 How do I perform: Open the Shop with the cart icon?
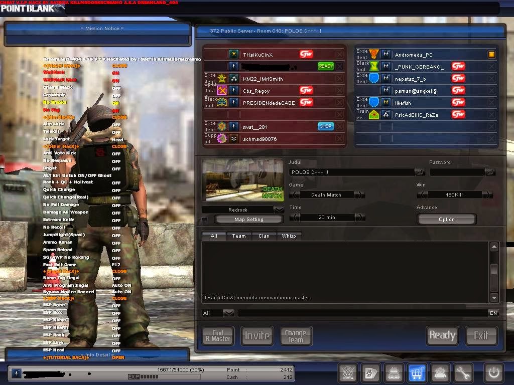(417, 372)
